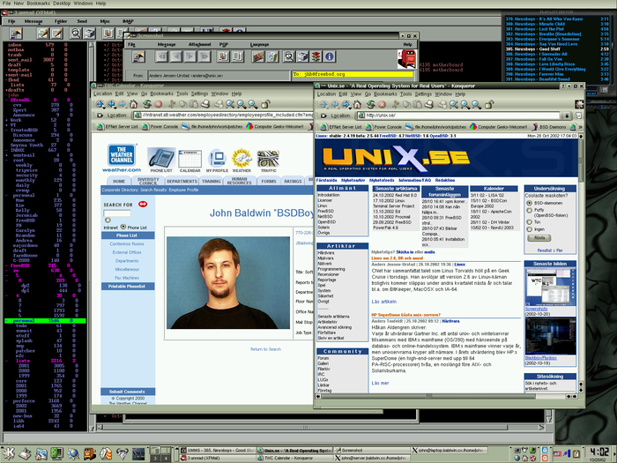The width and height of the screenshot is (617, 463).
Task: Click the clock on the KDE panel
Action: coord(599,452)
